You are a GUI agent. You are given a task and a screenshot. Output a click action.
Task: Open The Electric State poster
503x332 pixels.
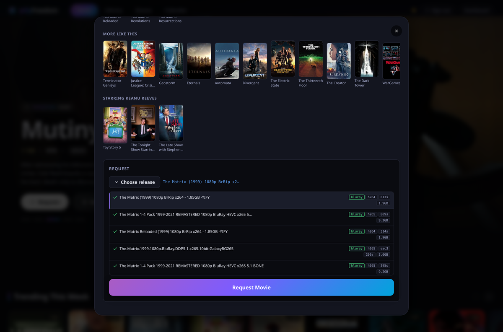283,59
